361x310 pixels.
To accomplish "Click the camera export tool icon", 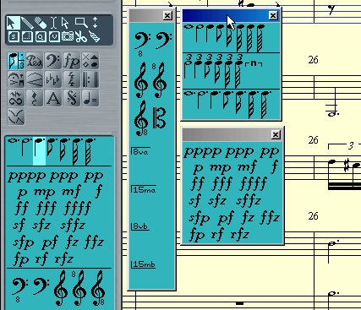I will click(x=68, y=37).
